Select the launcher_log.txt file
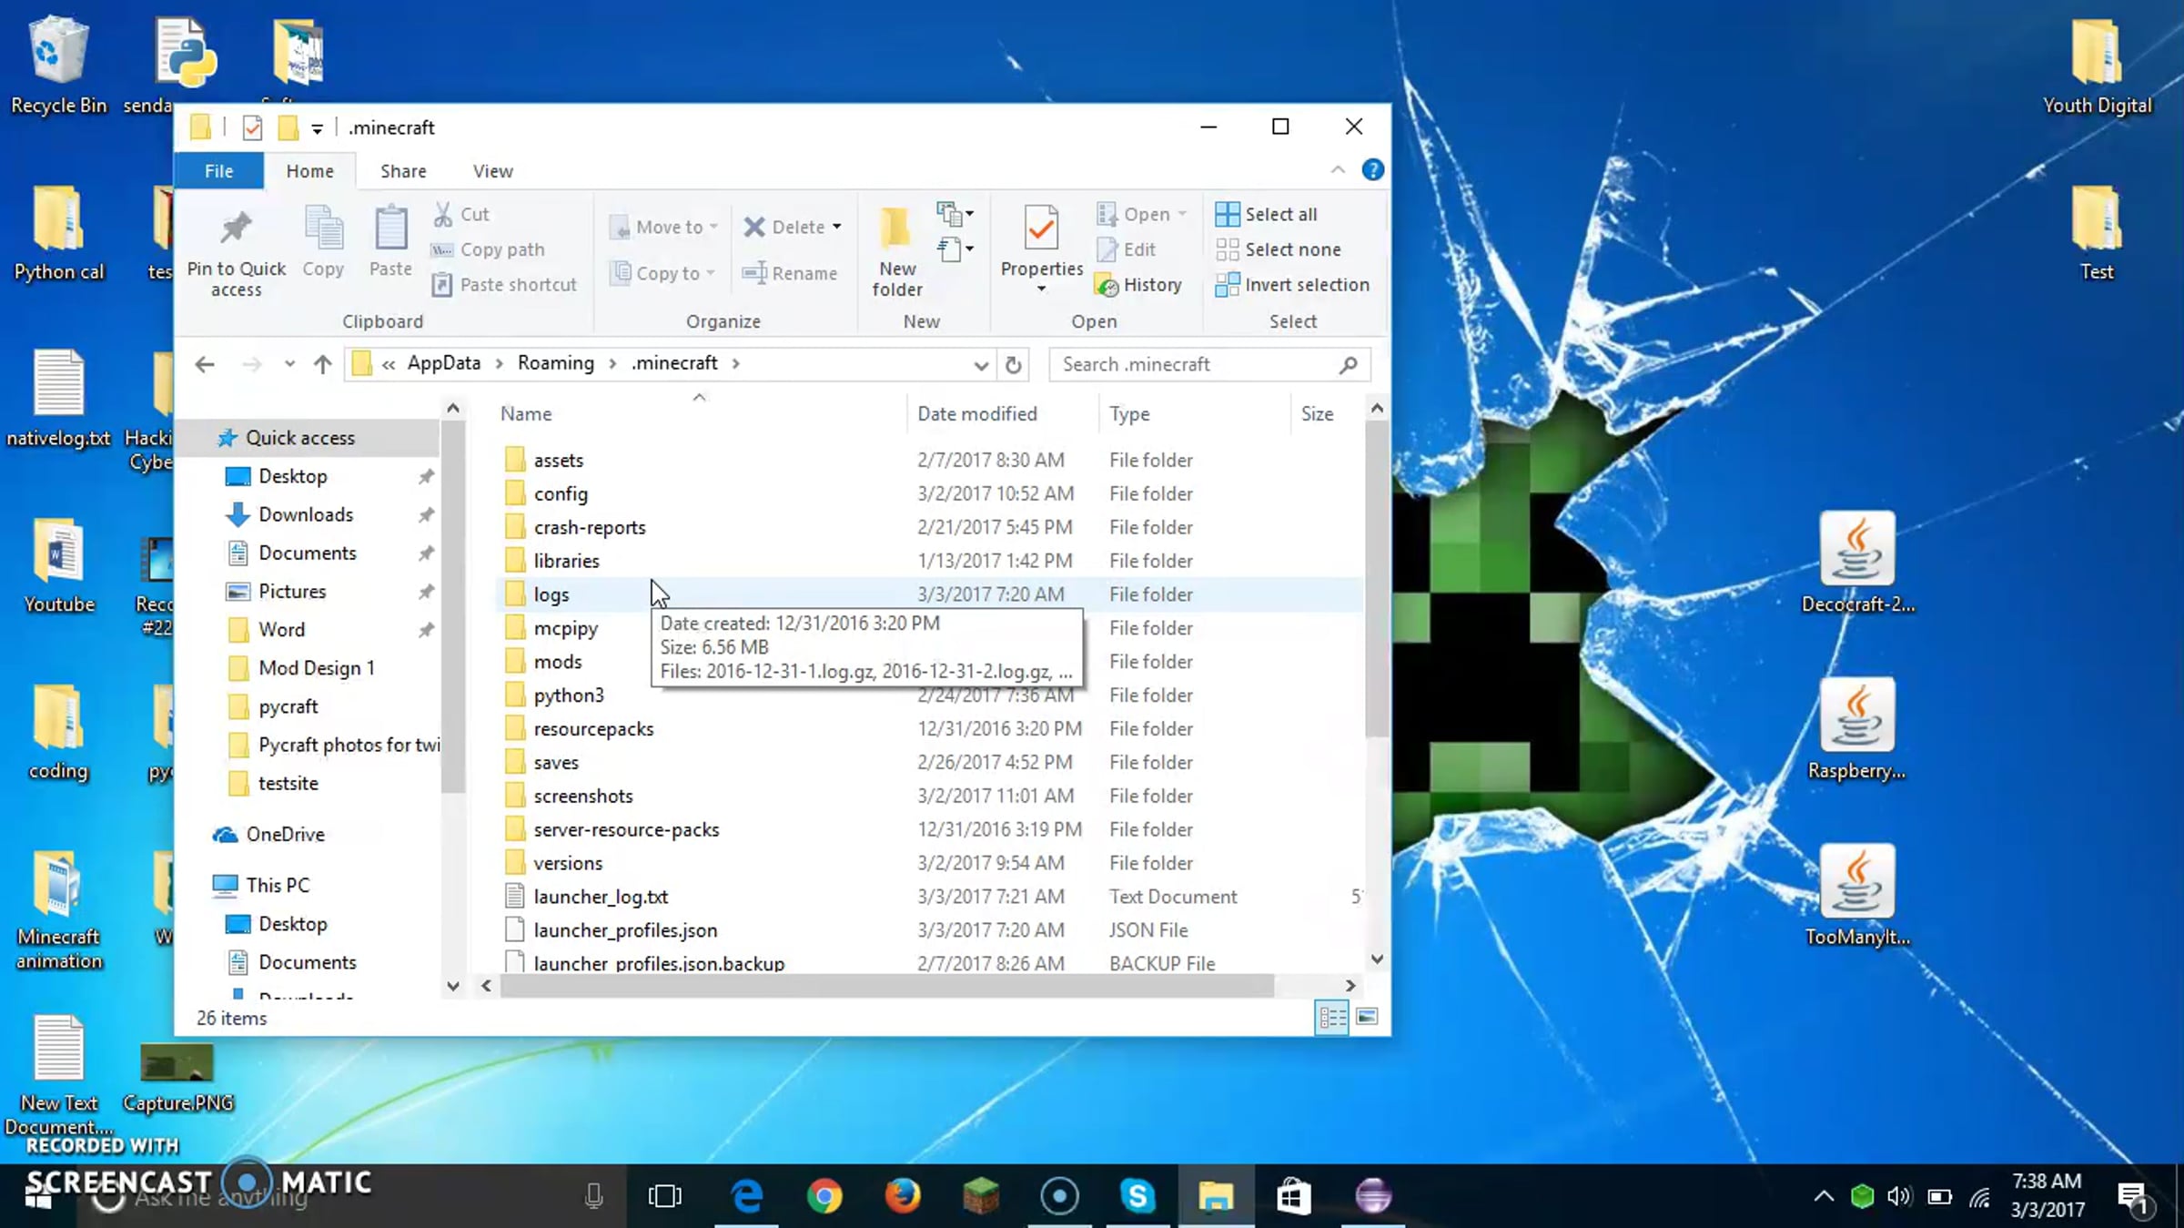 tap(930, 897)
